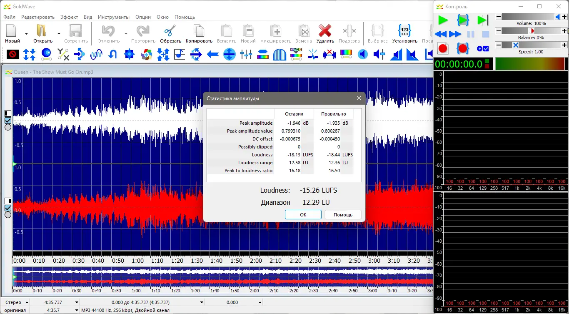Open the Стерео channel dropdown in status bar
The height and width of the screenshot is (314, 569).
coord(27,302)
